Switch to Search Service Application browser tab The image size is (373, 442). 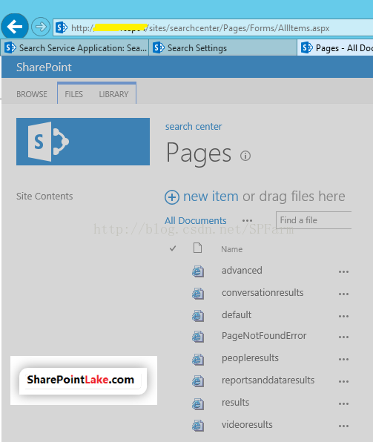pos(76,48)
